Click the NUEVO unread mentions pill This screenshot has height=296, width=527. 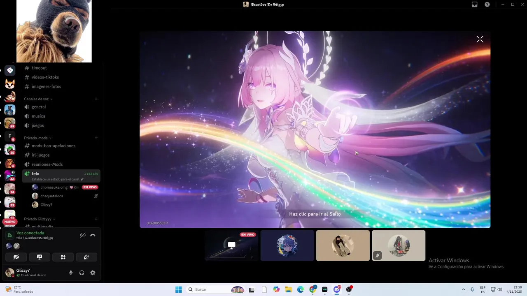pyautogui.click(x=9, y=222)
